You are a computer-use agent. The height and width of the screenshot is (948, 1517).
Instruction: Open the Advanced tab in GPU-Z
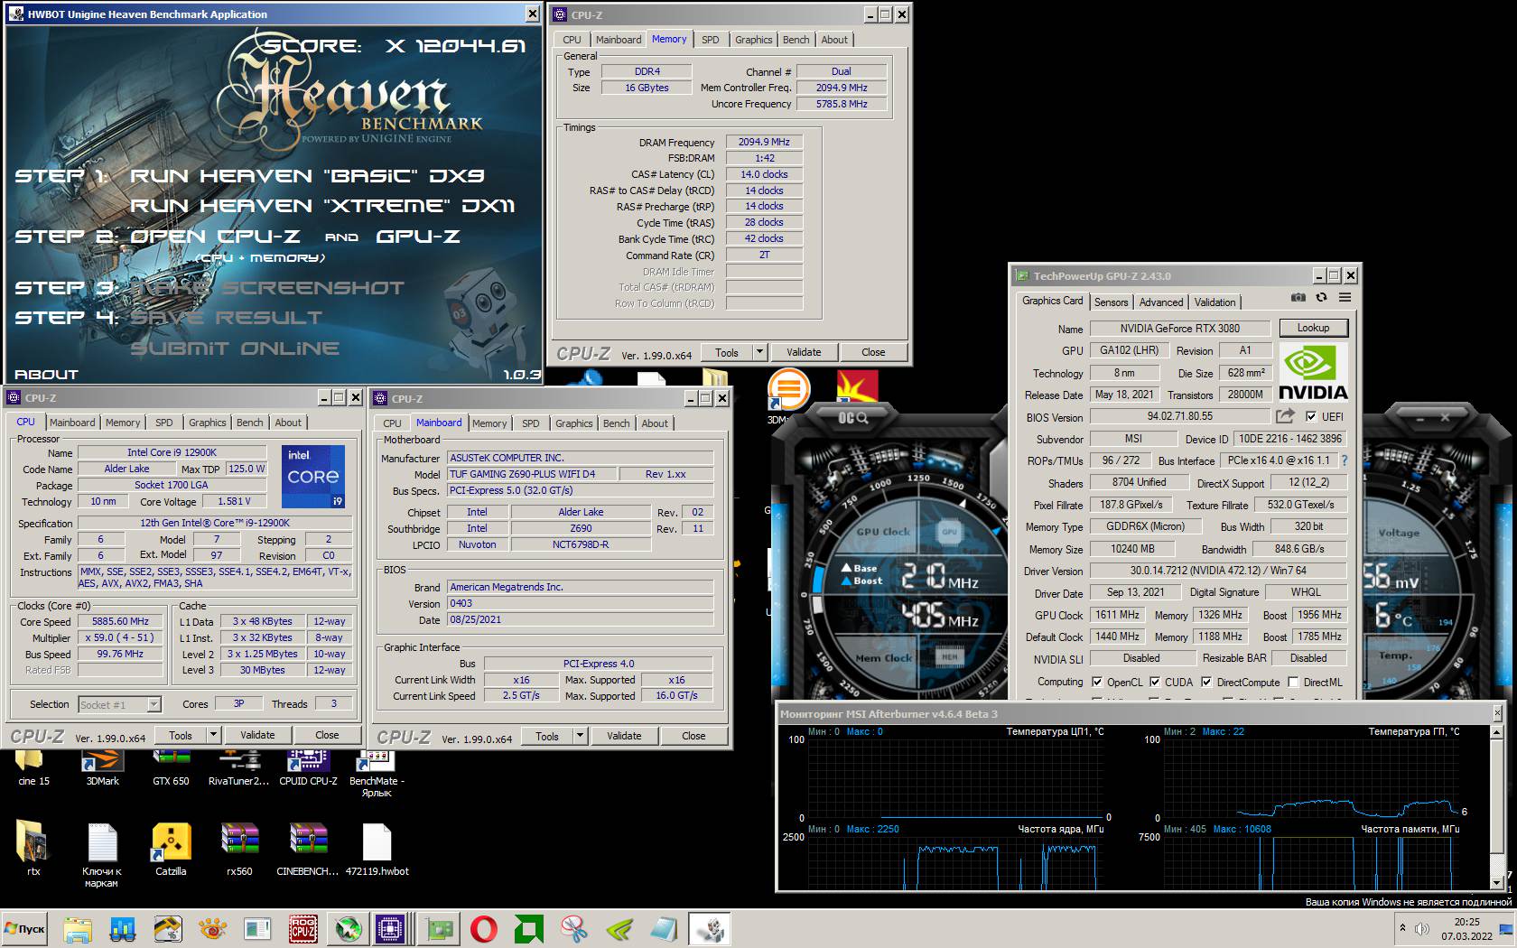[1161, 302]
